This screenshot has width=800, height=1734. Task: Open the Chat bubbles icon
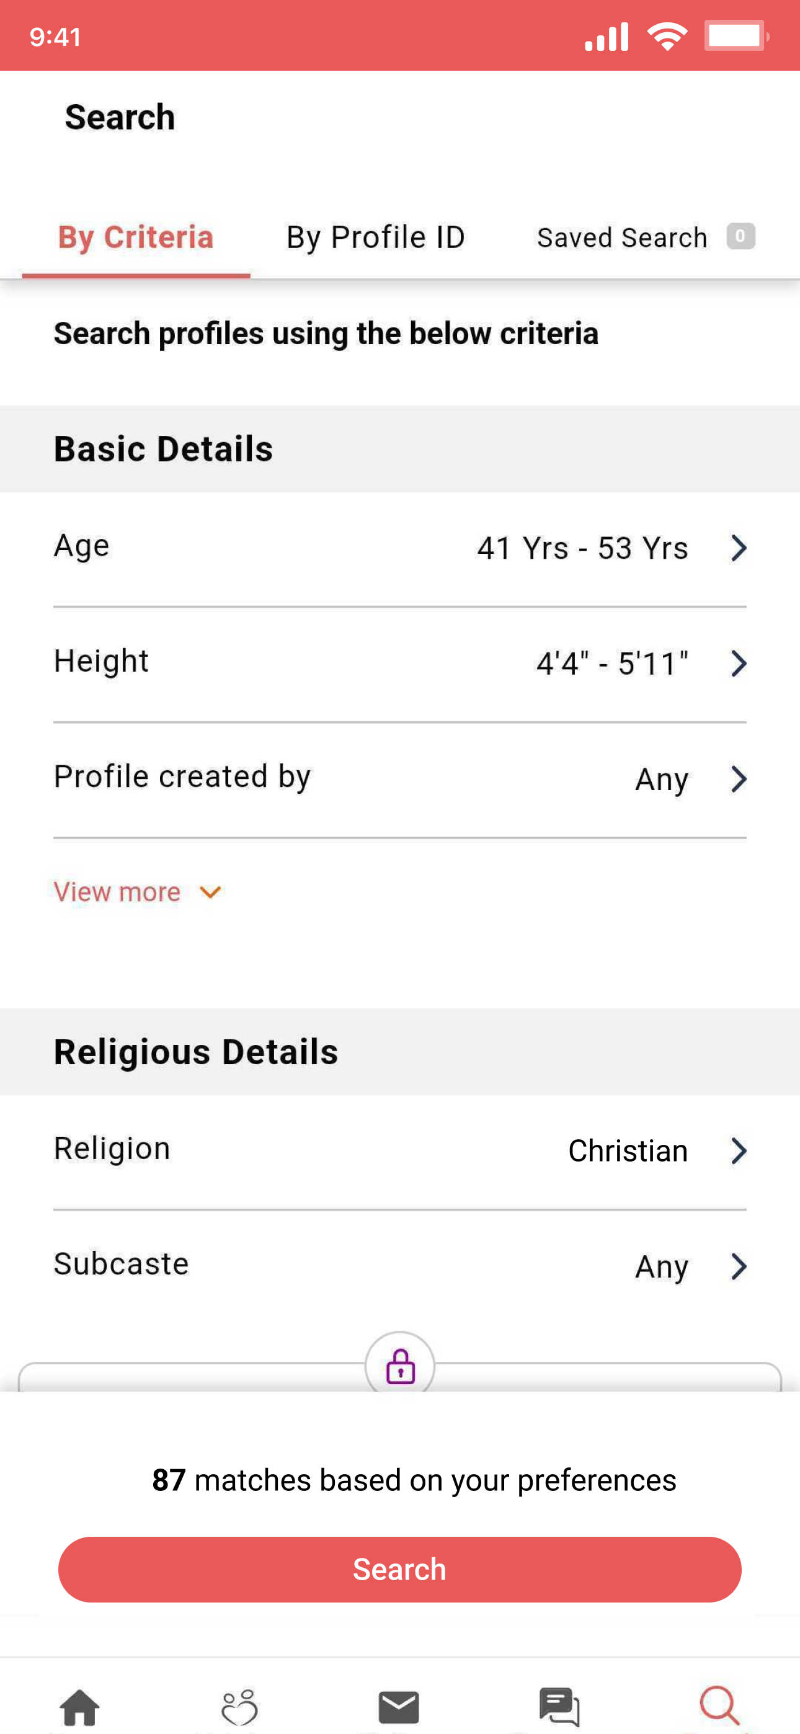pos(559,1707)
